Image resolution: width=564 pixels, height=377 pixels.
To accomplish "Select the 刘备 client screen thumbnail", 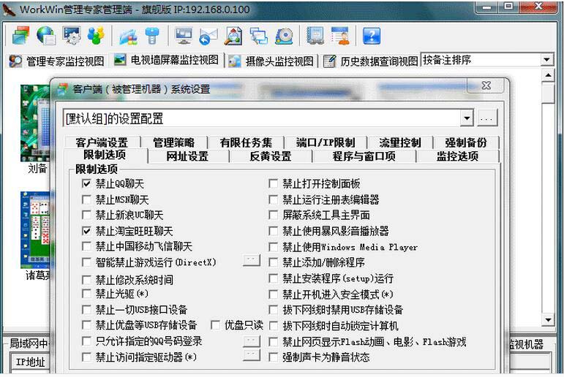I will click(x=35, y=123).
